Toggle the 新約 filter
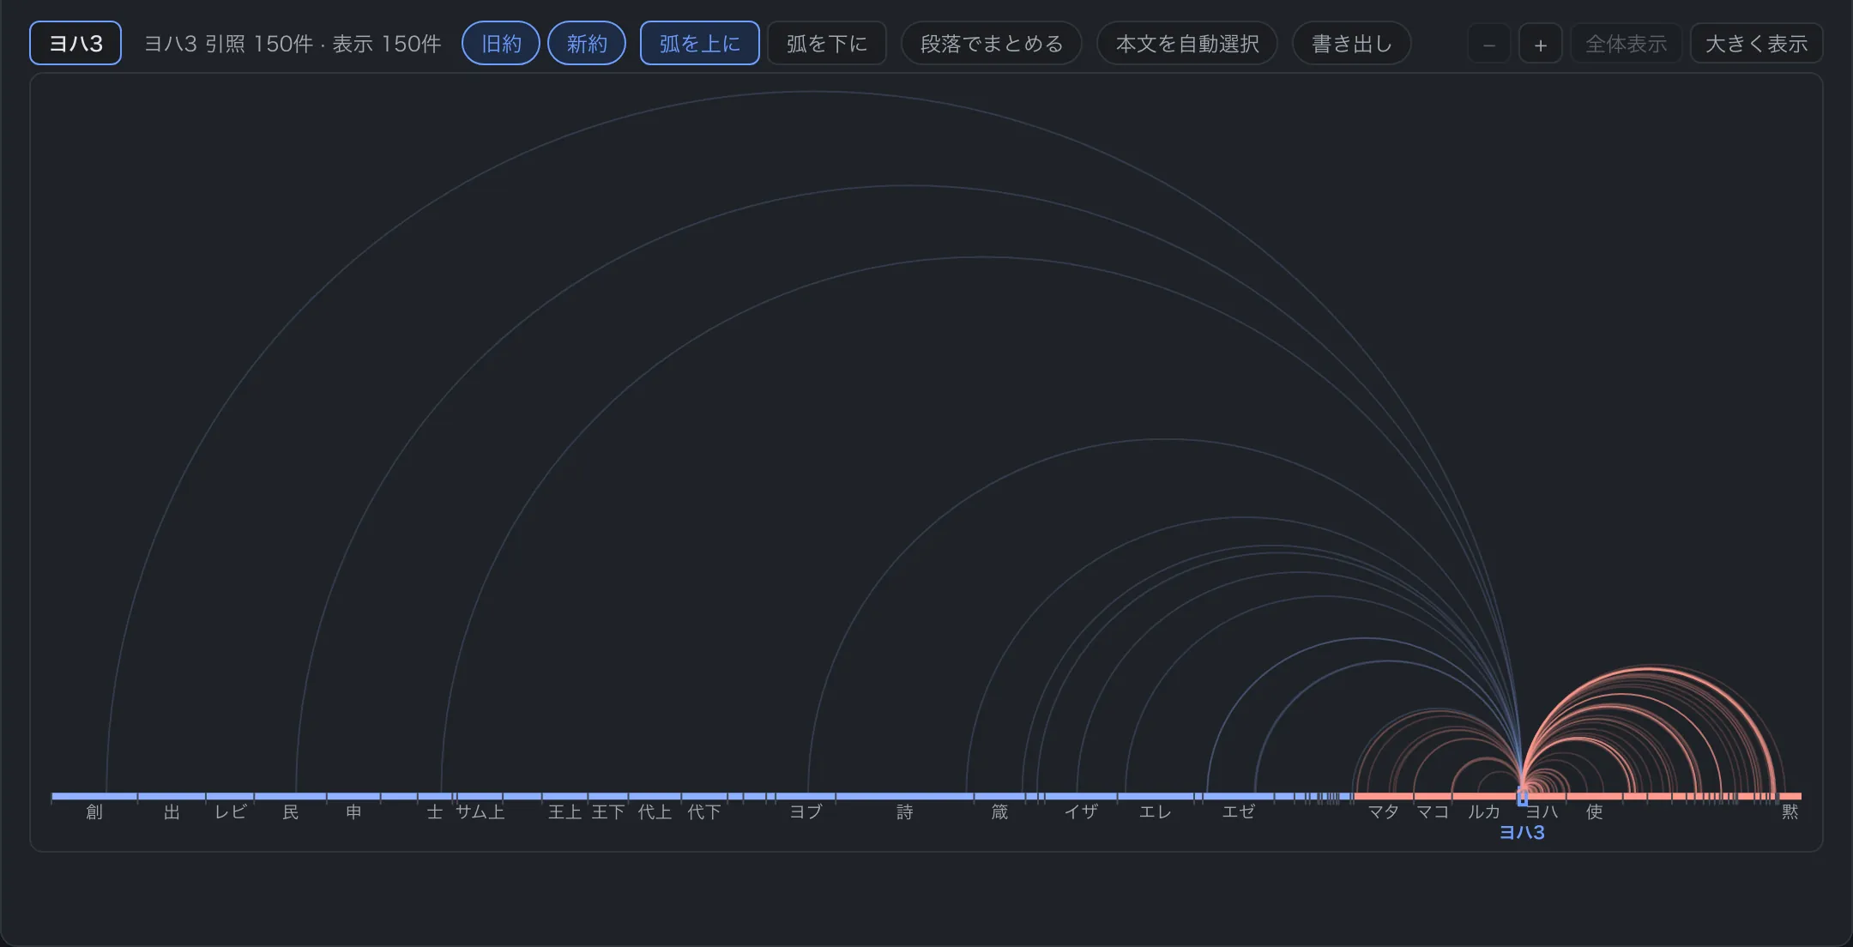 (587, 44)
